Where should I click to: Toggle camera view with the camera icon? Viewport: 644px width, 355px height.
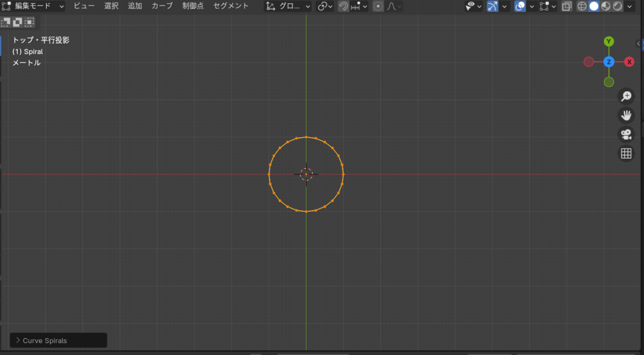626,134
